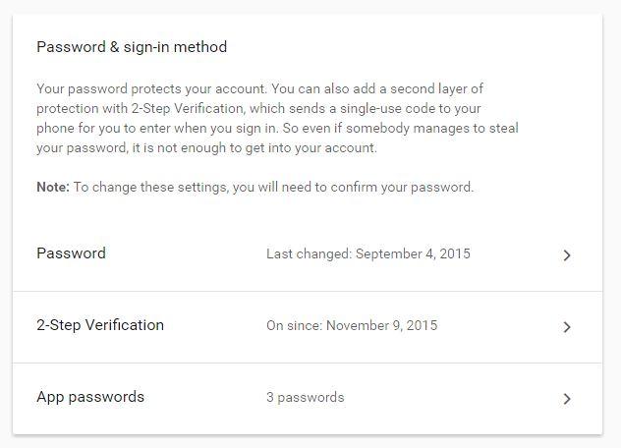Image resolution: width=621 pixels, height=448 pixels.
Task: Click the sentence about confirming your password
Action: pos(273,187)
